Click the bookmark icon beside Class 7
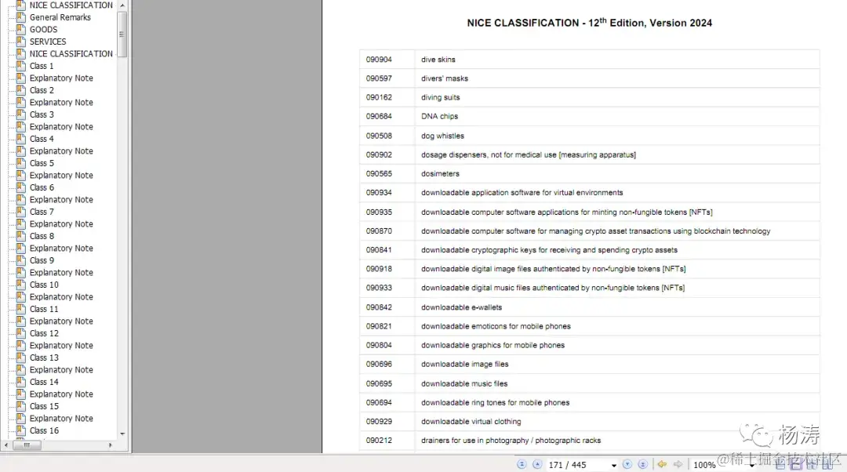This screenshot has width=847, height=472. click(x=21, y=212)
